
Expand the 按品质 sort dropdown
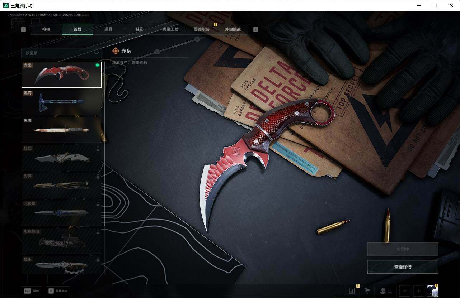(61, 53)
